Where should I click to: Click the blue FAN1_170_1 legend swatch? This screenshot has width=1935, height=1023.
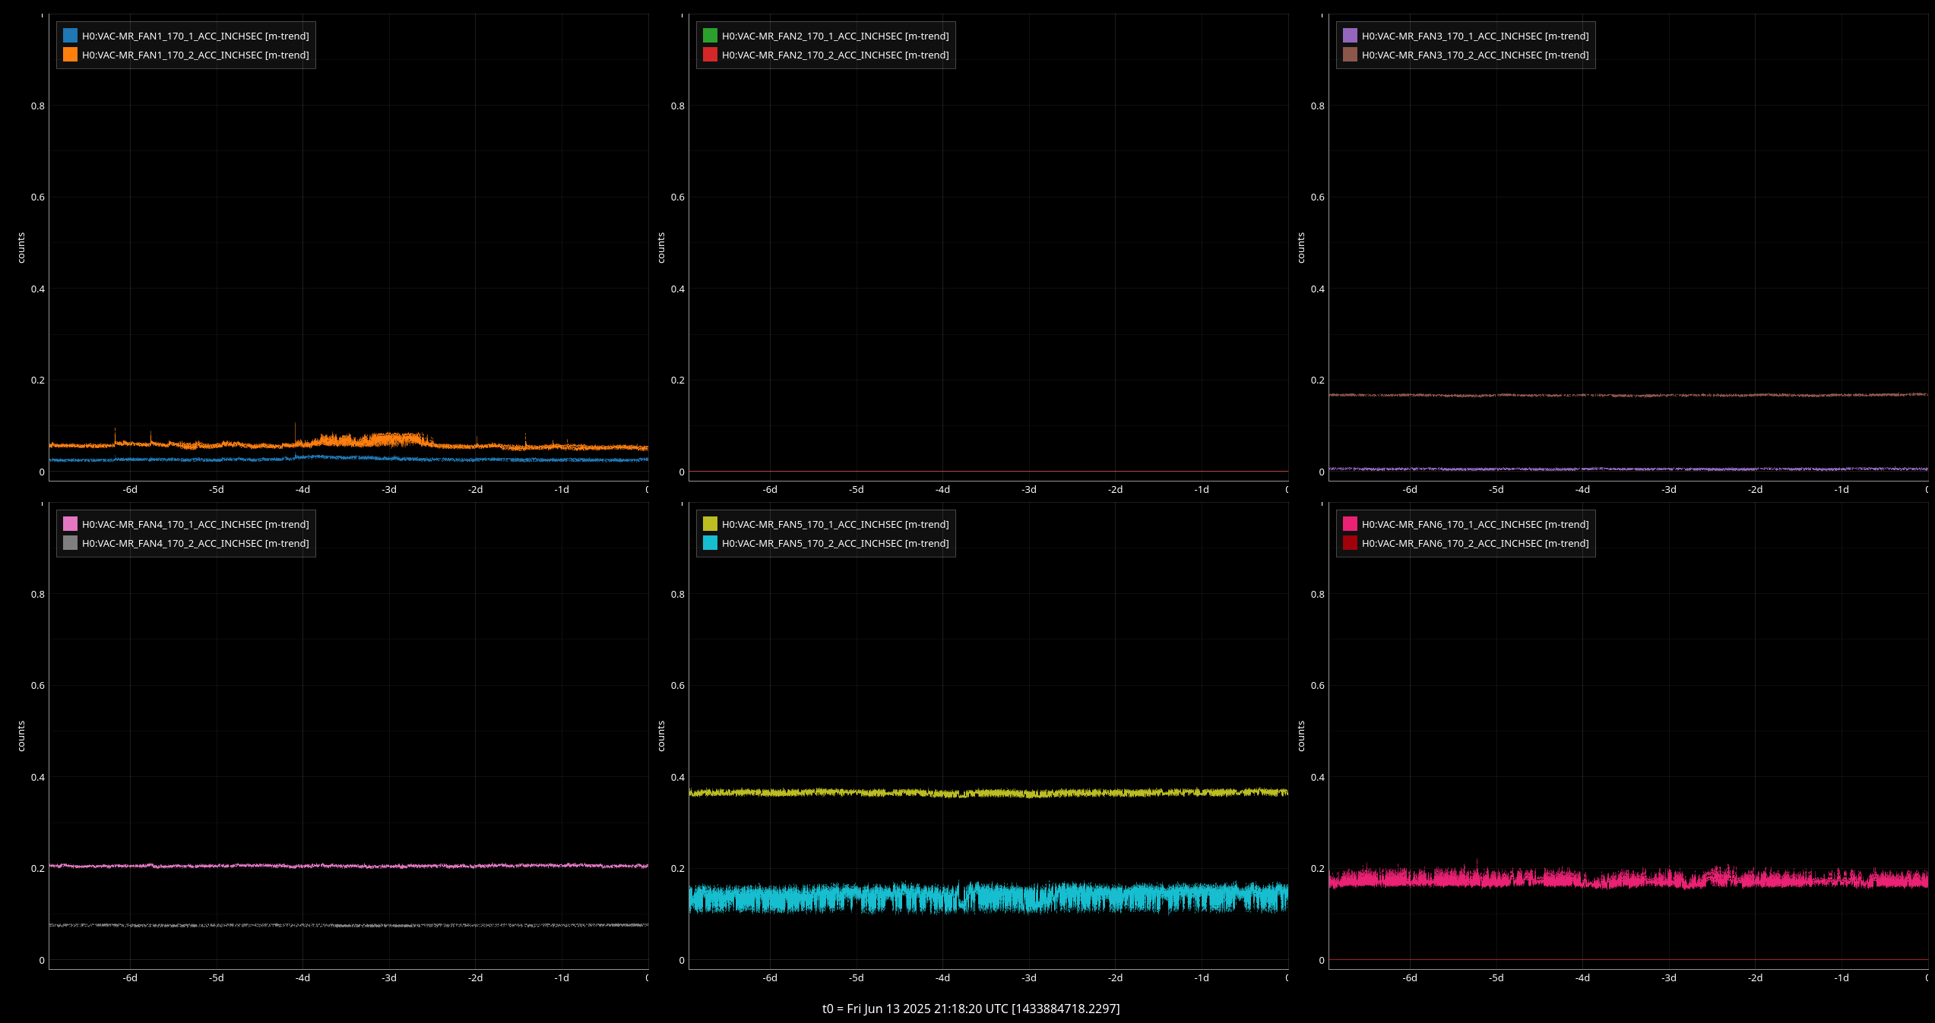(x=70, y=36)
